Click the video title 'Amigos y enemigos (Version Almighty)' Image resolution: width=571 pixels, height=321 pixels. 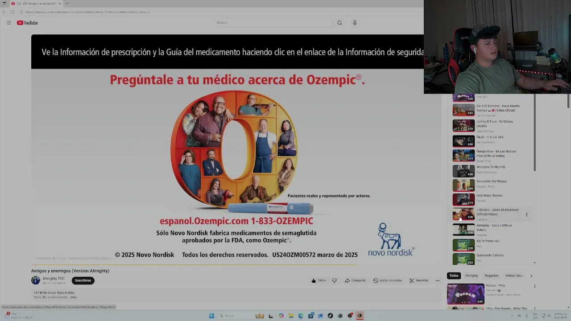click(70, 271)
